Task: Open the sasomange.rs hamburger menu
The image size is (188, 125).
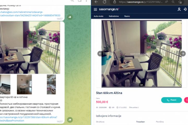Action: pos(96,9)
